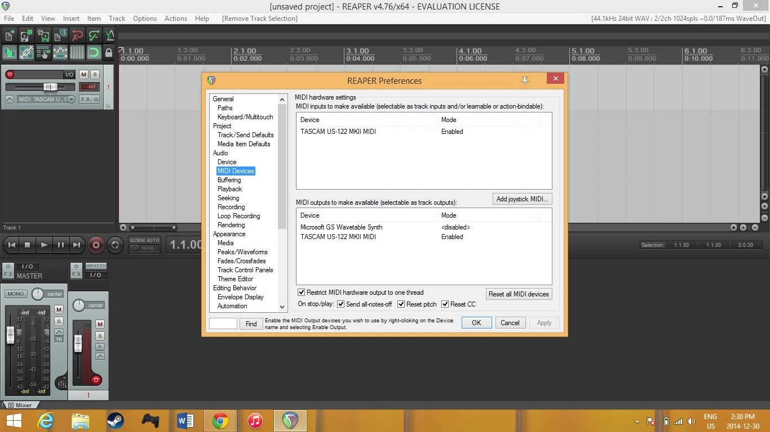Expand notification area hidden icons arrow

pos(637,421)
